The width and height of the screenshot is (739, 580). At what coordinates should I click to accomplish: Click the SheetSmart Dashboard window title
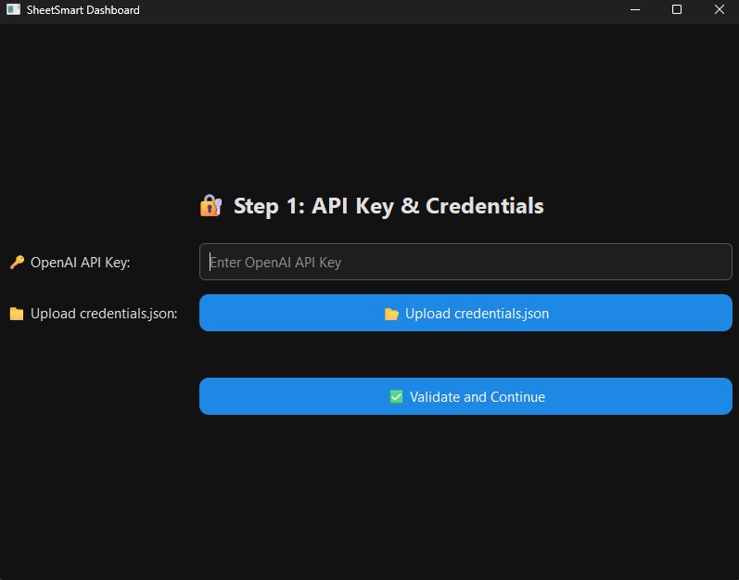coord(83,10)
